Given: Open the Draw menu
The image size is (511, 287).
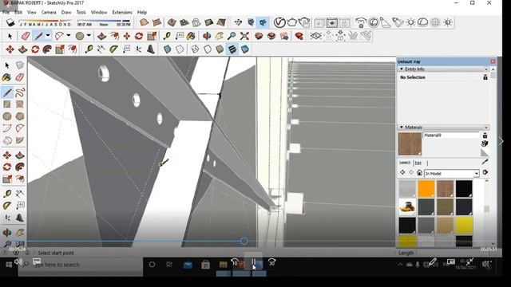Looking at the screenshot, I should pos(66,12).
